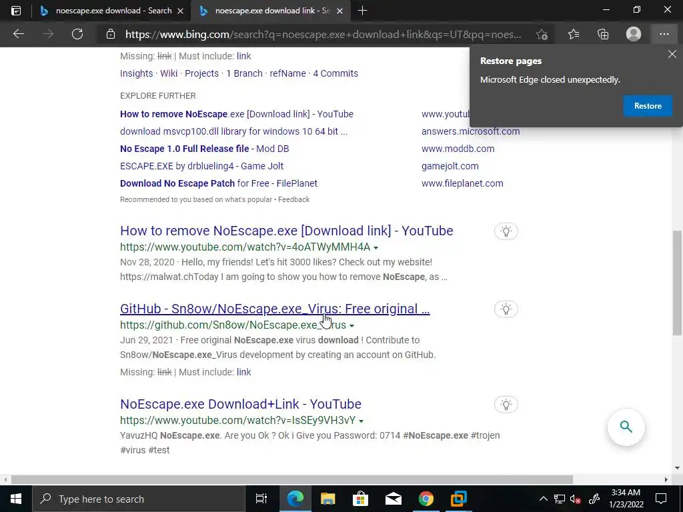Open 'How to remove NoEscape.exe' under Explore Further
The height and width of the screenshot is (512, 683).
click(x=237, y=114)
